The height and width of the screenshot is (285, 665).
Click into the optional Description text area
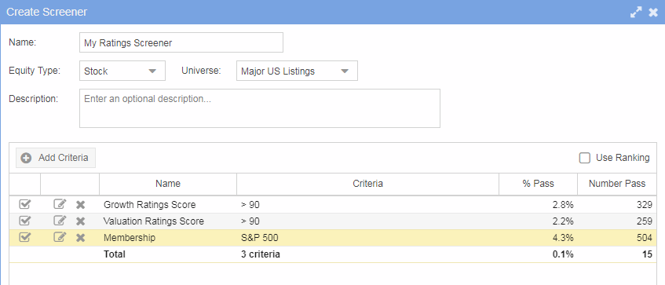pos(260,108)
